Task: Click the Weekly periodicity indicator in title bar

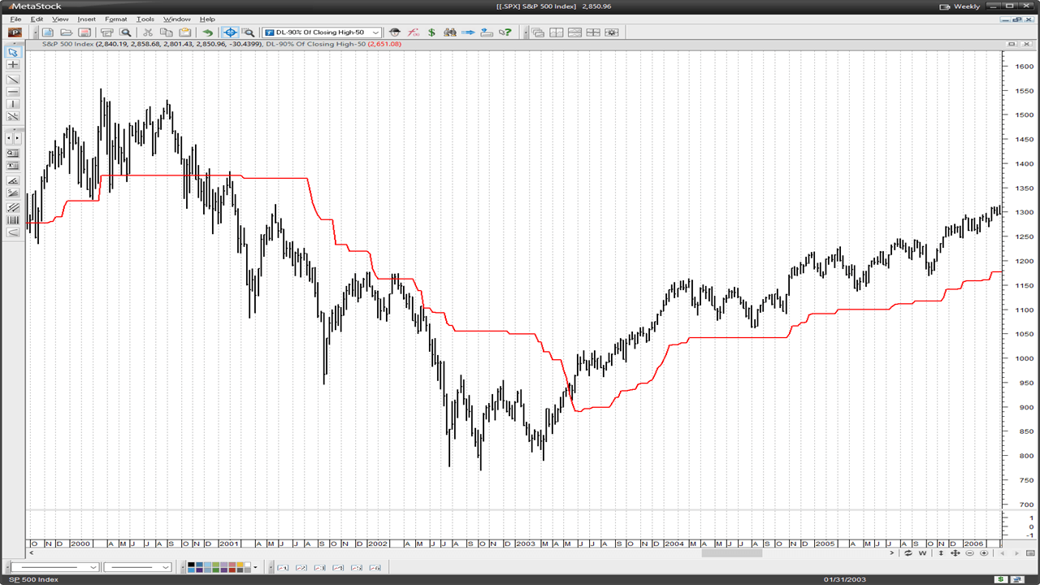Action: point(960,6)
